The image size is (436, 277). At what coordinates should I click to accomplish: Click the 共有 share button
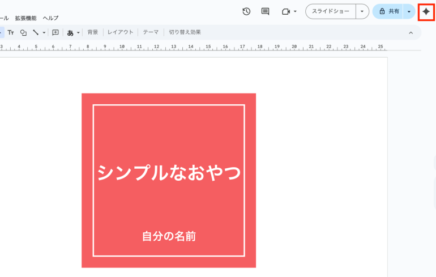click(388, 11)
